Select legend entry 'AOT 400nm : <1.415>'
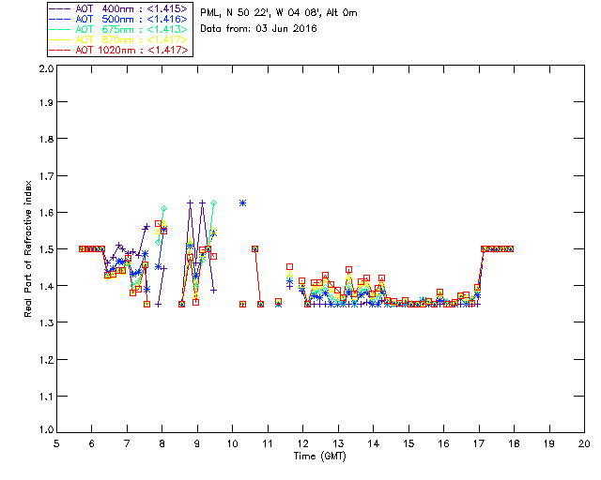Viewport: 601px width, 480px height. pos(131,8)
